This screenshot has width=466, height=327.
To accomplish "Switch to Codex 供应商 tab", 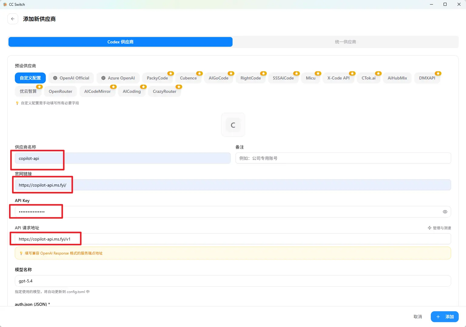I will pyautogui.click(x=120, y=42).
